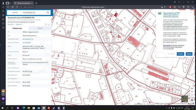Open Microsoft Edge from the taskbar
Screen dimensions: 196x110
pos(24,108)
